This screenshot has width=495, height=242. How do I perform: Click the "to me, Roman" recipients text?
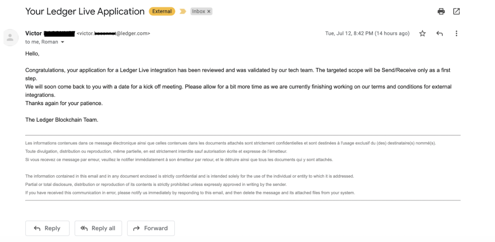(41, 42)
